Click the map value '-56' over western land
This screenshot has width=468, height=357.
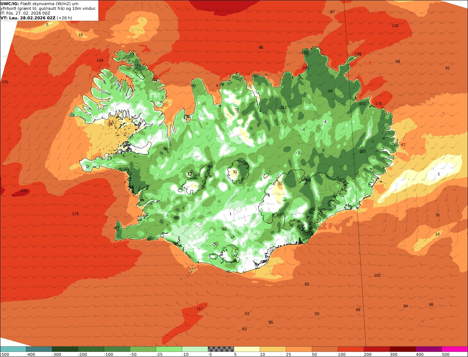(x=165, y=149)
